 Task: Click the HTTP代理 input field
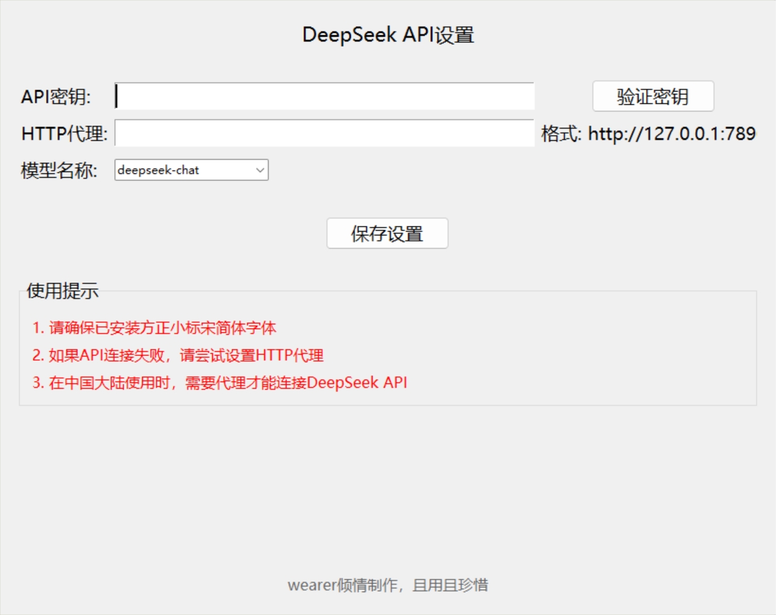click(324, 133)
